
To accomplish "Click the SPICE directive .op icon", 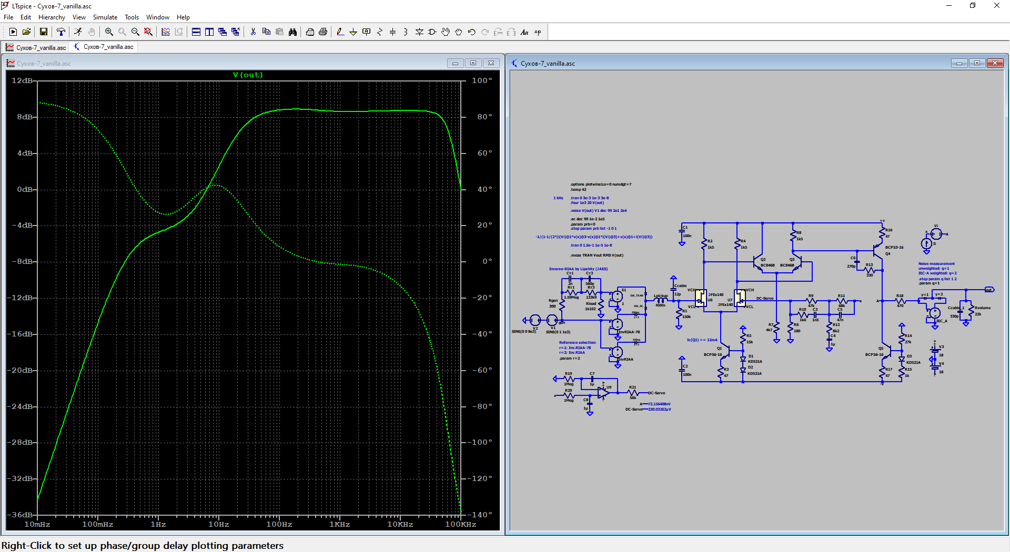I will pyautogui.click(x=538, y=32).
